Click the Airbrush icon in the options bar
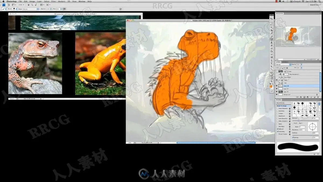The height and width of the screenshot is (182, 323). coord(64,9)
